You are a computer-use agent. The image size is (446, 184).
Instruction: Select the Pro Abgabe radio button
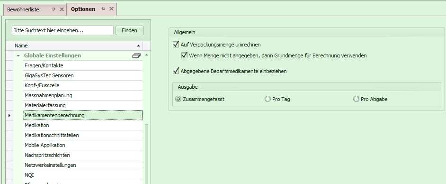[x=356, y=99]
